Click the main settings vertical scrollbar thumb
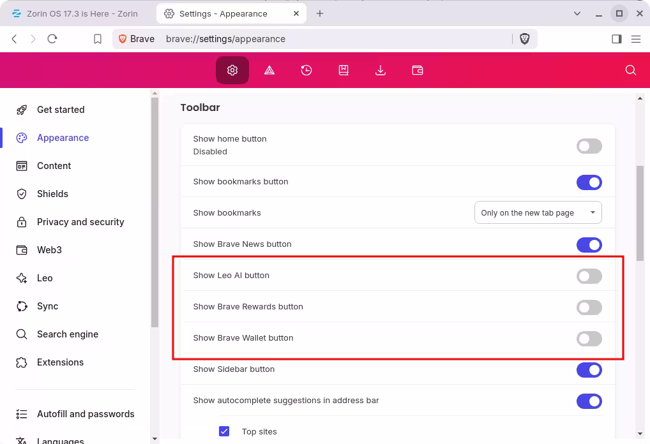 (x=640, y=213)
